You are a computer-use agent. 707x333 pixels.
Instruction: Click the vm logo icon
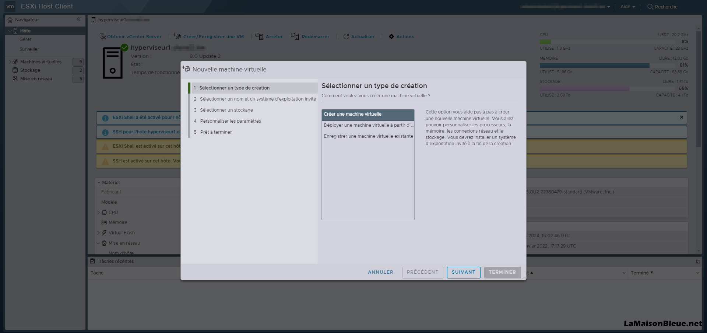coord(10,6)
